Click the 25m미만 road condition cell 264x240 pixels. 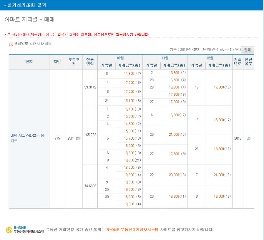pyautogui.click(x=74, y=138)
